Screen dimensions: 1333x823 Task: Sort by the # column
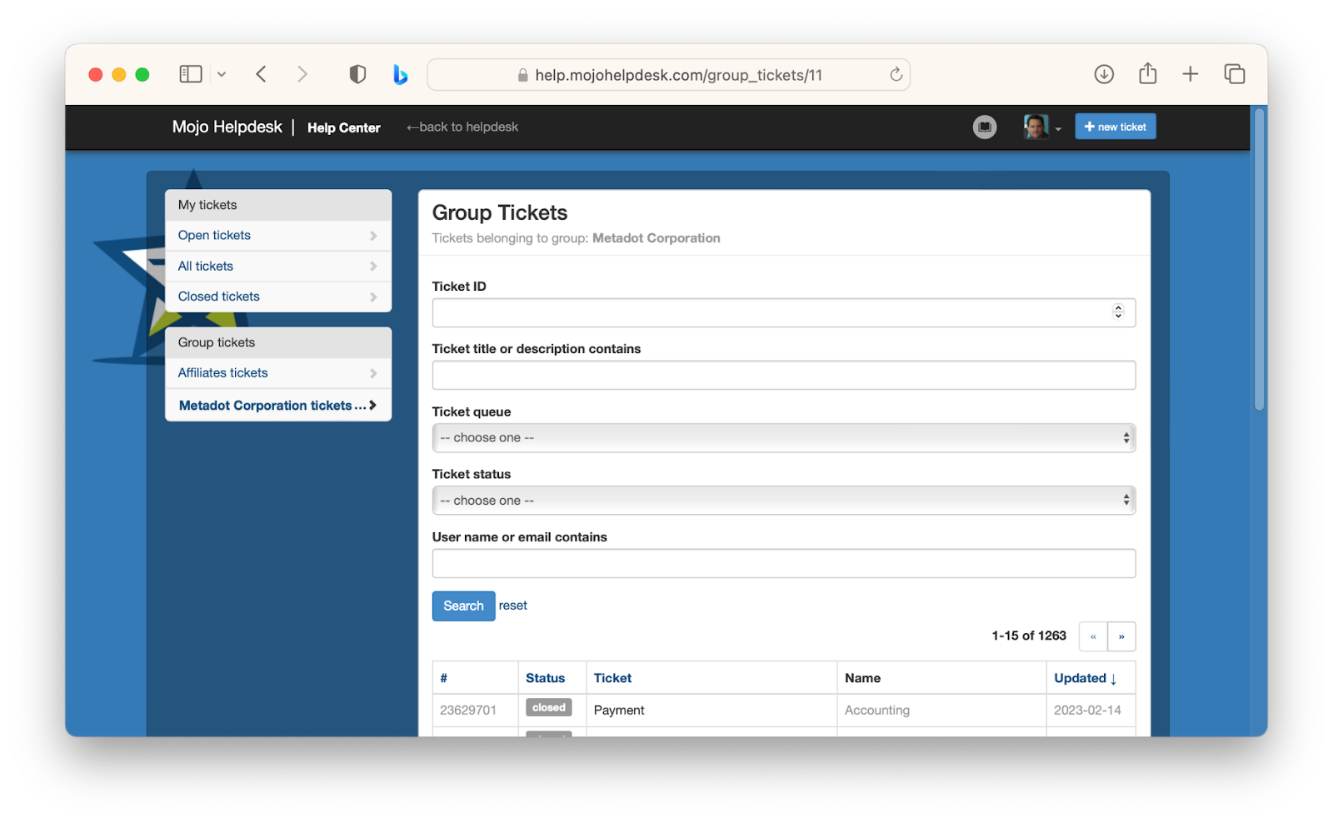(x=444, y=678)
